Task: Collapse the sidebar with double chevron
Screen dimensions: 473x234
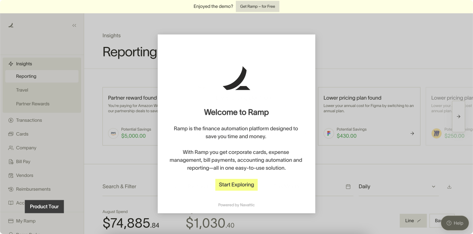Action: [74, 25]
